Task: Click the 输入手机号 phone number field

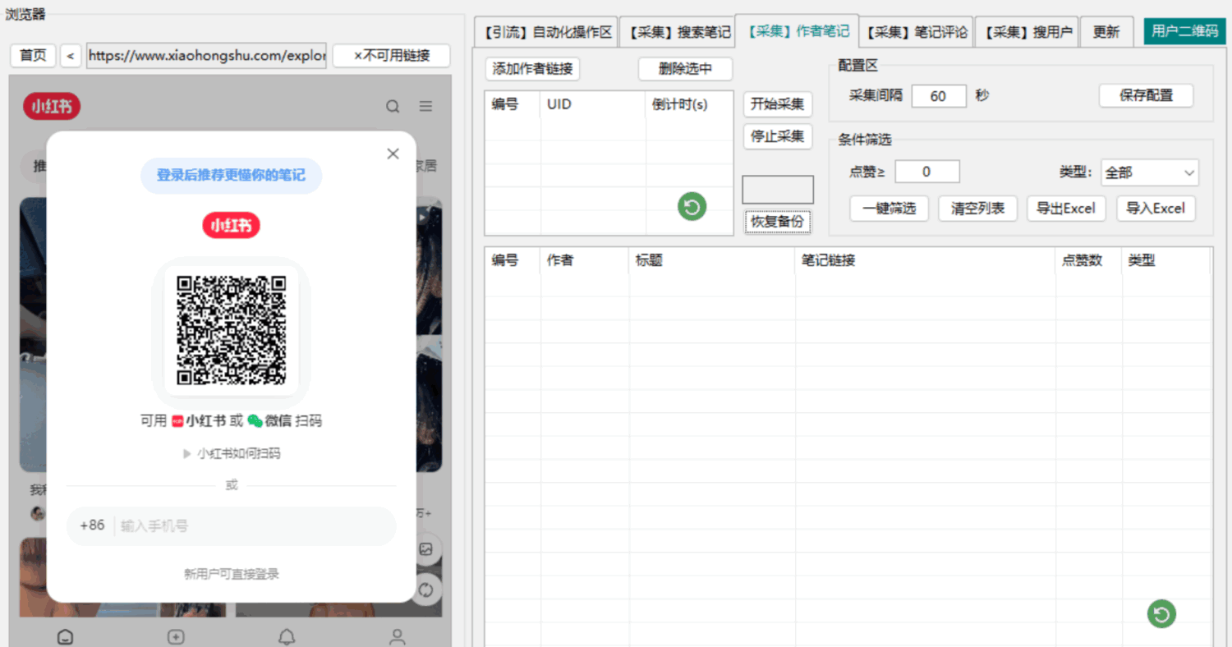Action: (255, 525)
